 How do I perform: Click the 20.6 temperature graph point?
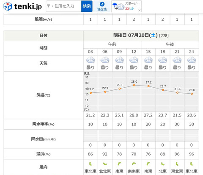click(x=192, y=94)
